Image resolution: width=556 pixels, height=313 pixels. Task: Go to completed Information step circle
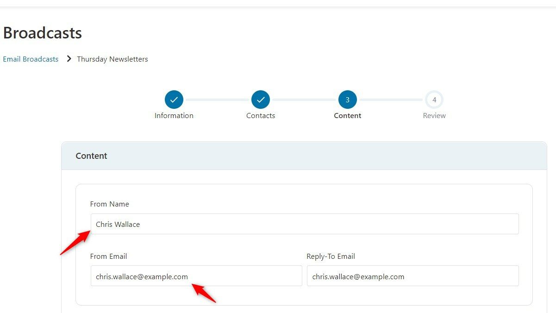174,100
